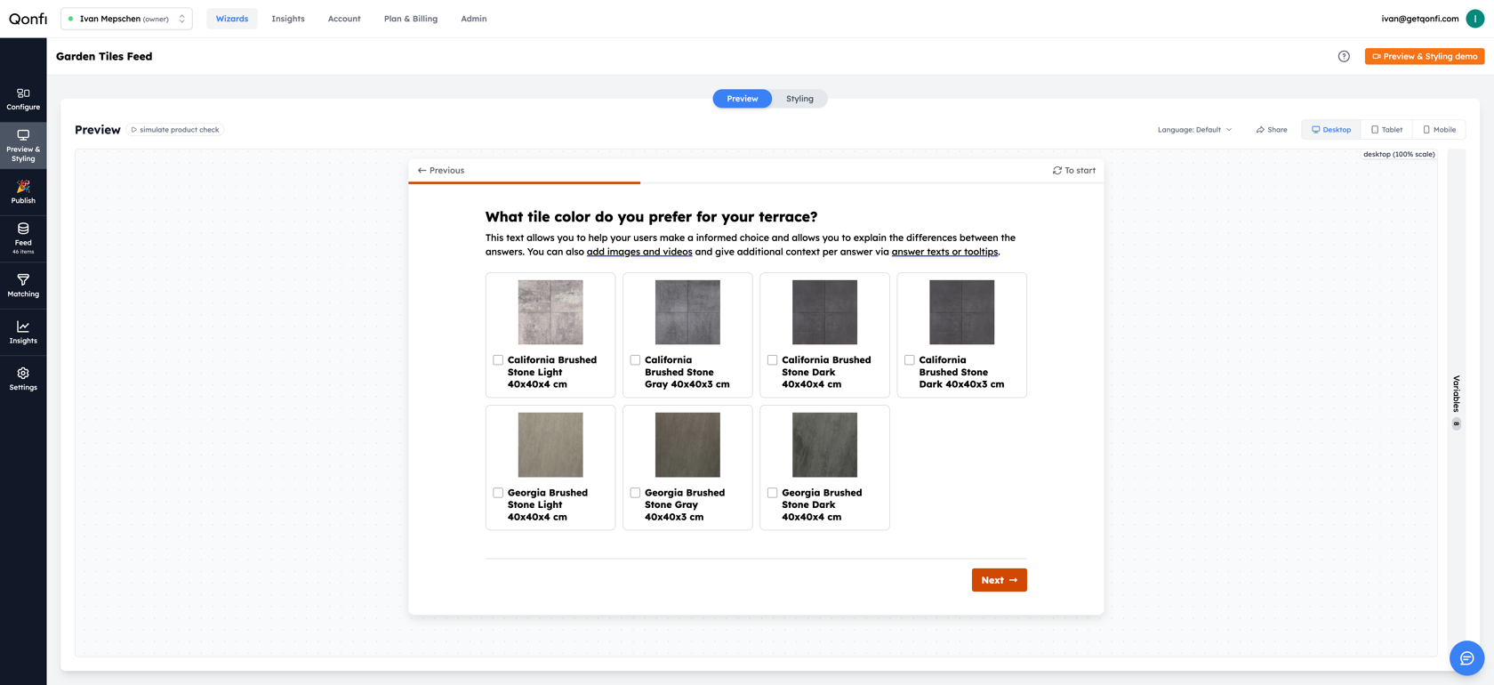The image size is (1494, 685).
Task: Open the Plan & Billing menu item
Action: pyautogui.click(x=411, y=19)
